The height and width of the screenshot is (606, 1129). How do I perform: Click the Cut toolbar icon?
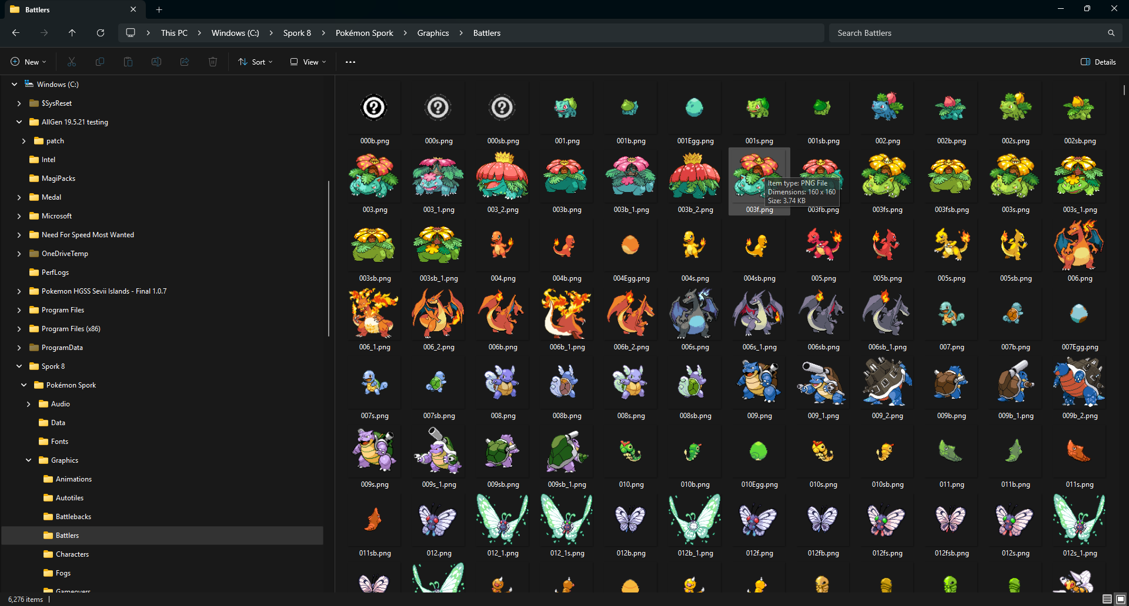(x=72, y=62)
